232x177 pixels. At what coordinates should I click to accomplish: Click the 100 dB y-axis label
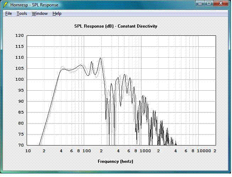20,79
